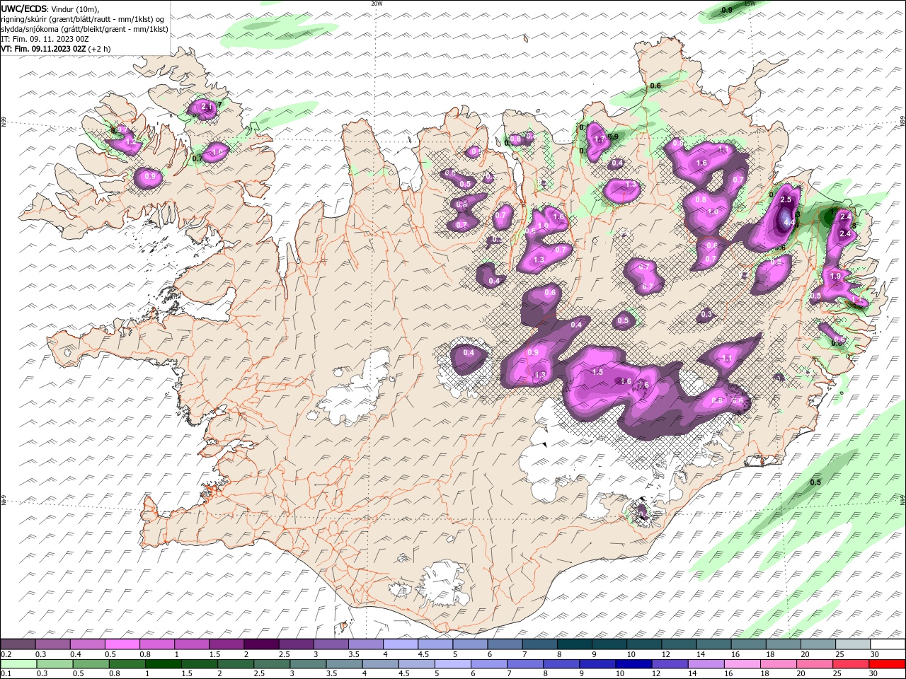Viewport: 906px width, 679px height.
Task: Click the pale green 0.1–0.3 rain scale swatch
Action: coord(18,664)
